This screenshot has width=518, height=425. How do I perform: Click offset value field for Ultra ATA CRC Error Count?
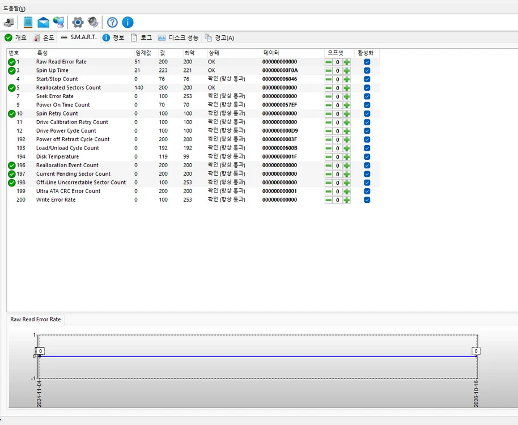tap(338, 191)
